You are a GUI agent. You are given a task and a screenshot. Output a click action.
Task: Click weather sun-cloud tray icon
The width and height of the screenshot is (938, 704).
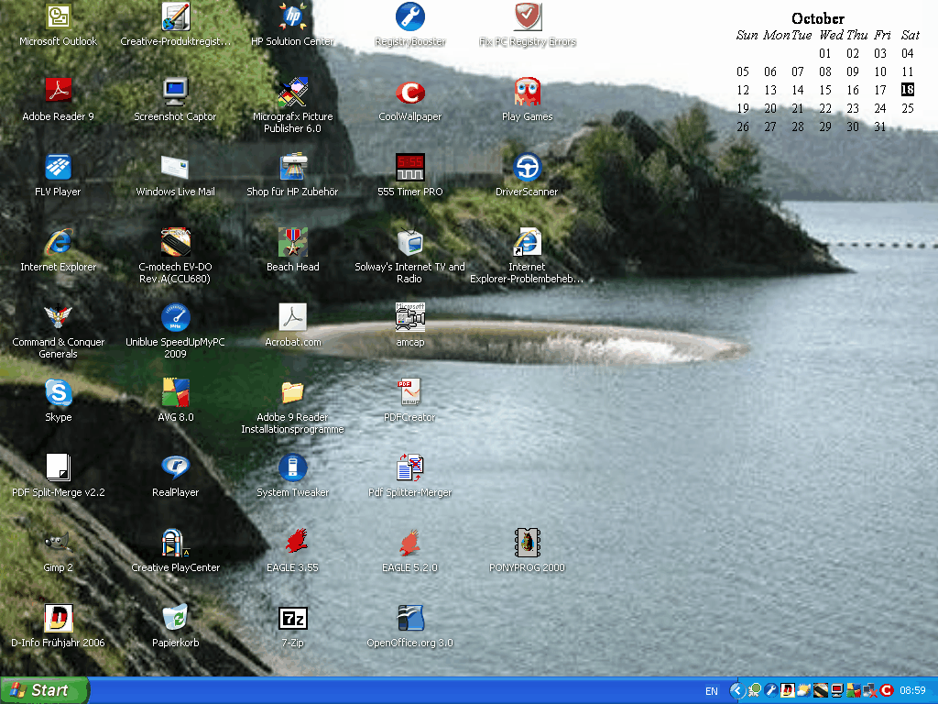tap(803, 690)
